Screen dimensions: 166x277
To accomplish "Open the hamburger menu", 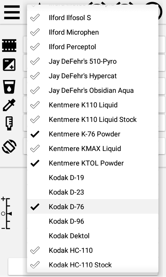I will tap(12, 12).
